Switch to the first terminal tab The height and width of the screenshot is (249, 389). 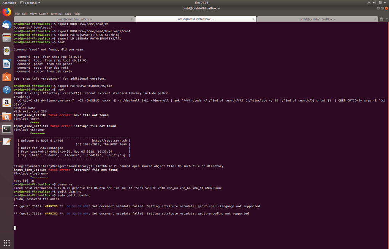[74, 19]
